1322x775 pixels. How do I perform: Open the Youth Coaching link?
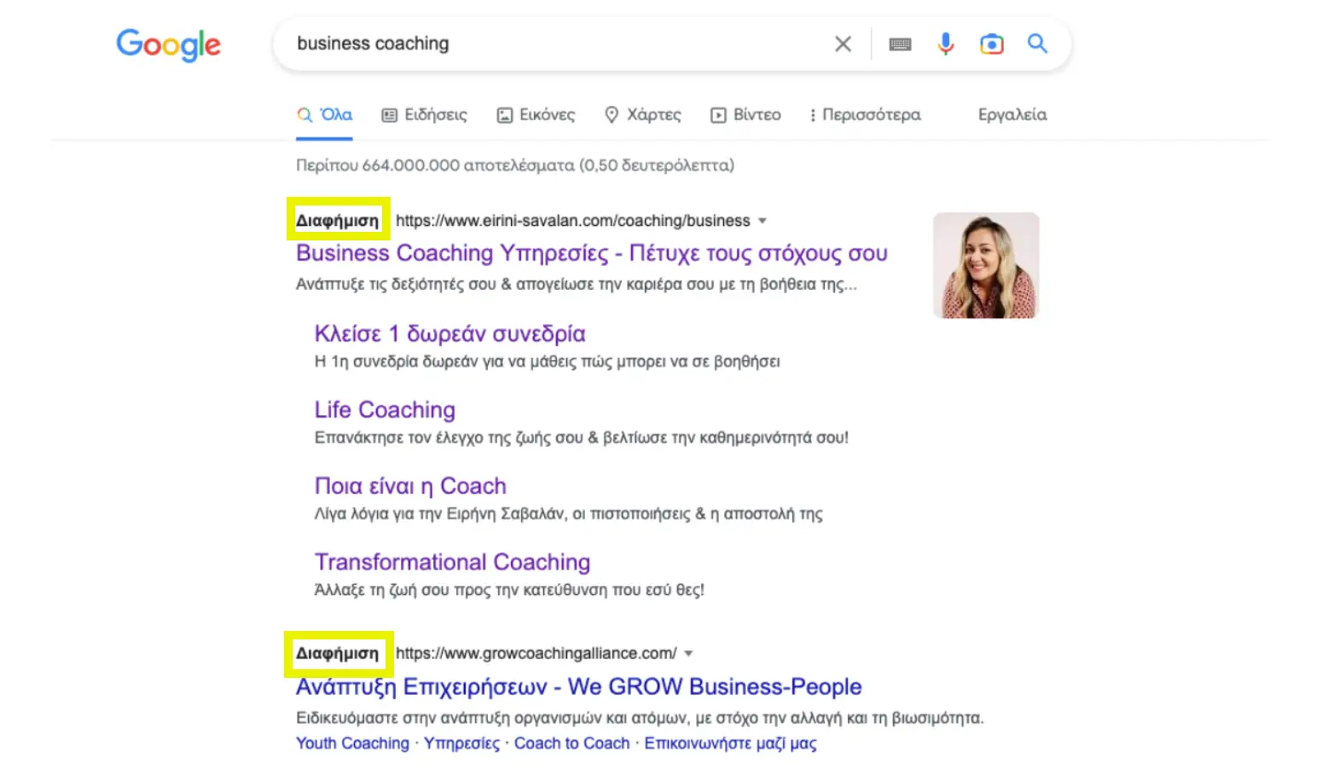352,743
